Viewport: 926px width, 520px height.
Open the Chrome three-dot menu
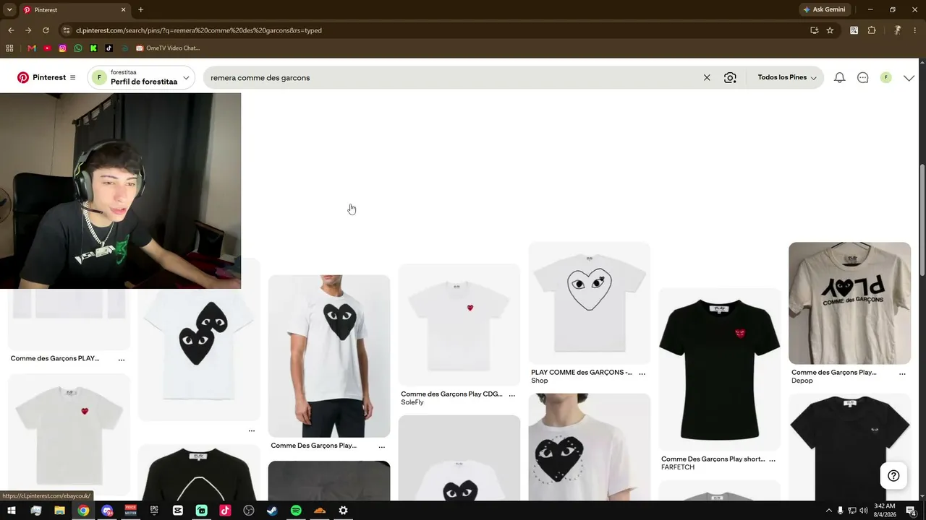(x=914, y=30)
